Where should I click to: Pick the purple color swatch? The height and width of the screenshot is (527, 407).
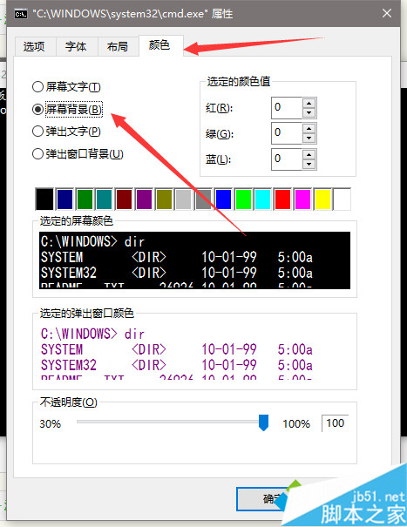(x=144, y=199)
